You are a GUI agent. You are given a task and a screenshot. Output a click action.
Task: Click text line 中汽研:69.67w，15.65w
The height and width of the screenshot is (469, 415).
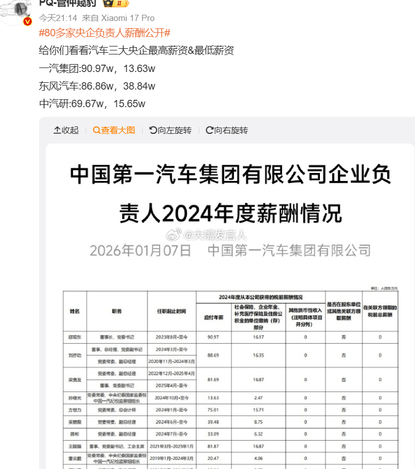click(92, 104)
